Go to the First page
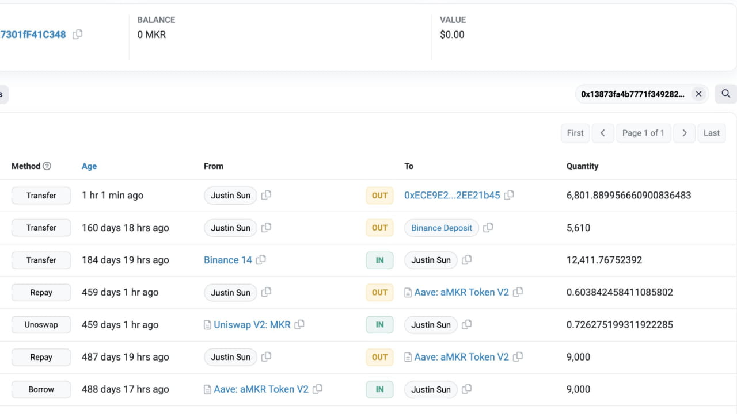737x414 pixels. click(x=575, y=133)
